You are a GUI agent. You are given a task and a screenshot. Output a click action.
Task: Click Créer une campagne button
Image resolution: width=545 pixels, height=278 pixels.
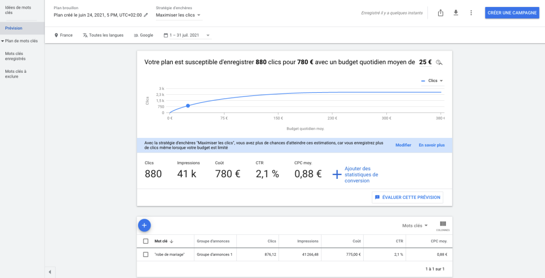tap(512, 12)
